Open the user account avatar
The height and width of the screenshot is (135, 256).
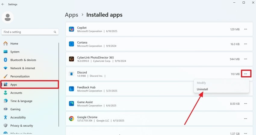click(8, 17)
